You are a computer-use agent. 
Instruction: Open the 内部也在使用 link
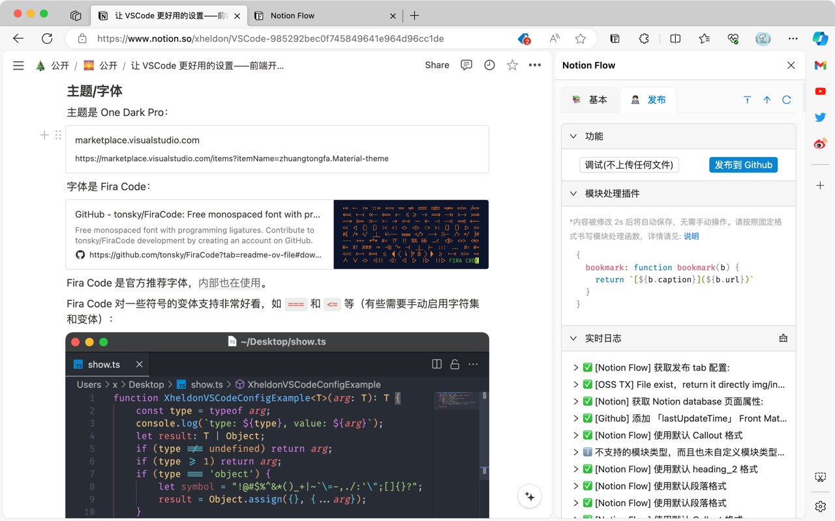click(229, 283)
